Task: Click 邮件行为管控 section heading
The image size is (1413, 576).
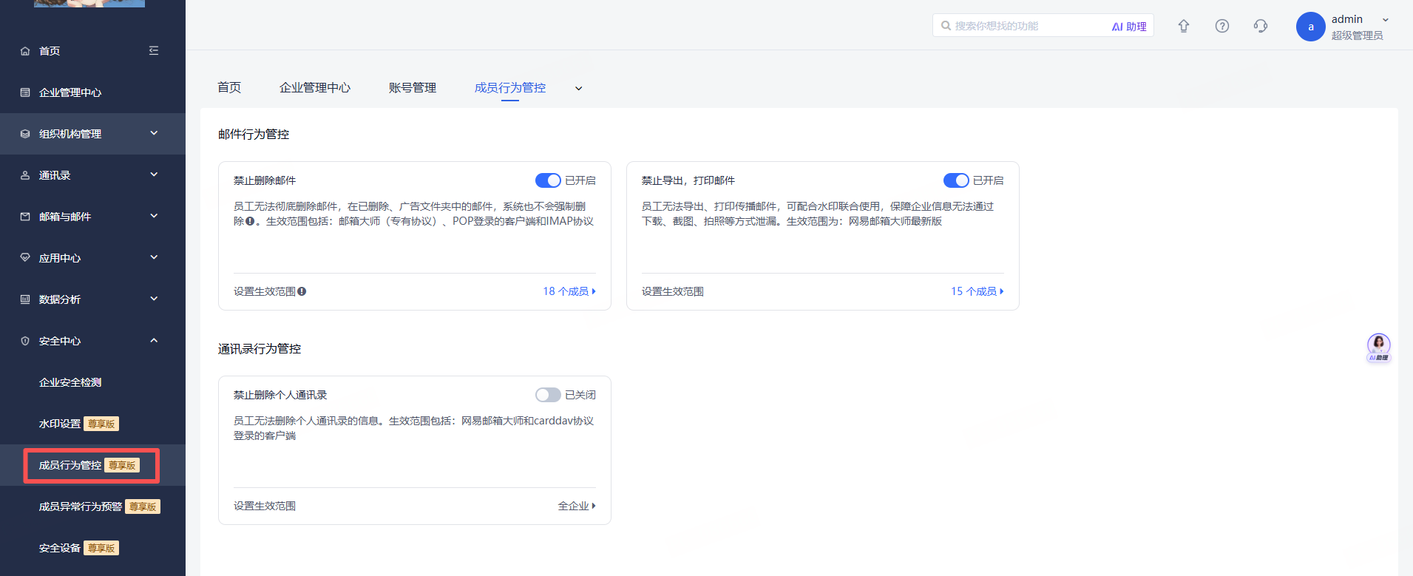Action: click(x=254, y=134)
